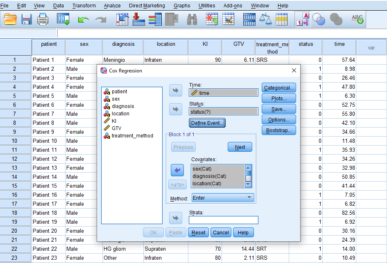Open the Transform menu
The width and height of the screenshot is (387, 263).
point(84,5)
